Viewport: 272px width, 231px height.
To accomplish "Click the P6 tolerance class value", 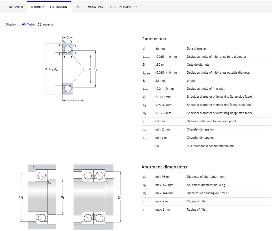I will [157, 146].
